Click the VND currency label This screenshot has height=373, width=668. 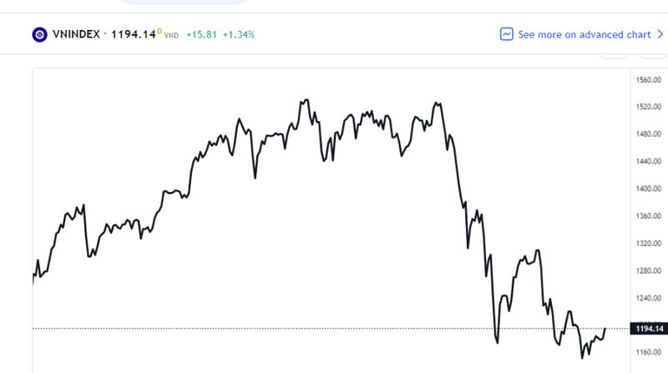tap(170, 36)
